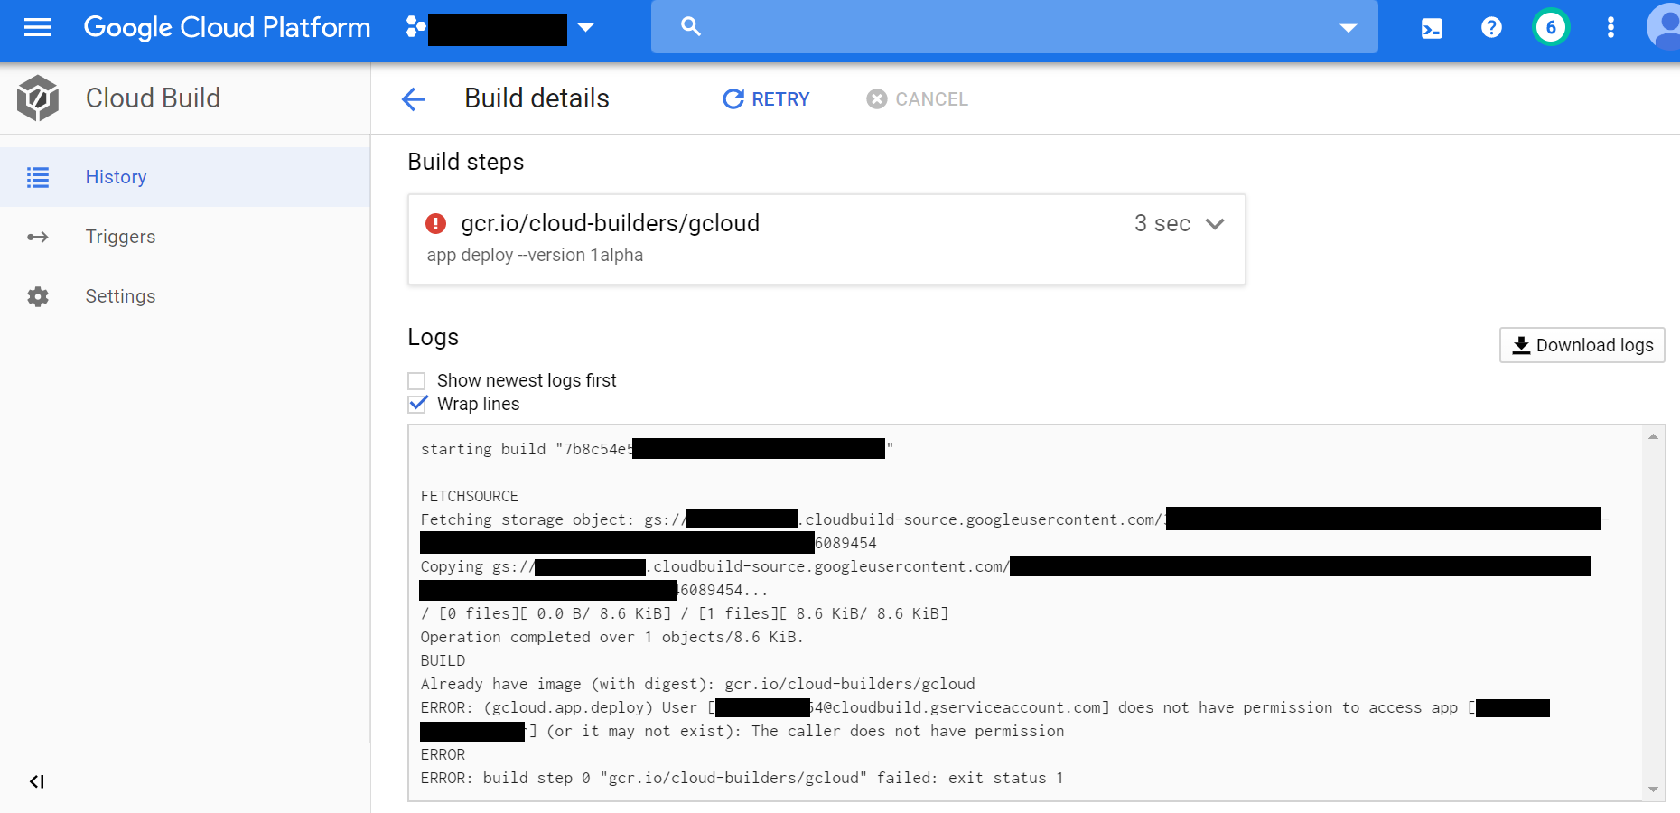Collapse the sidebar navigation panel
This screenshot has height=813, width=1680.
[37, 781]
